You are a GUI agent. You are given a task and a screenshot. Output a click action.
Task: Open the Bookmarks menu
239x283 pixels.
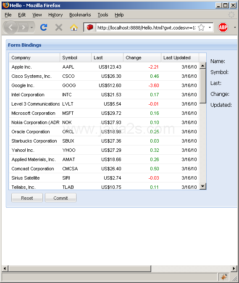[80, 15]
